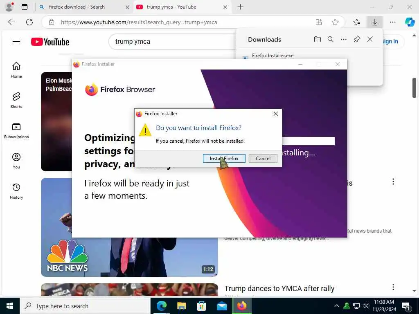
Task: Open more options in Downloads panel
Action: 344,40
